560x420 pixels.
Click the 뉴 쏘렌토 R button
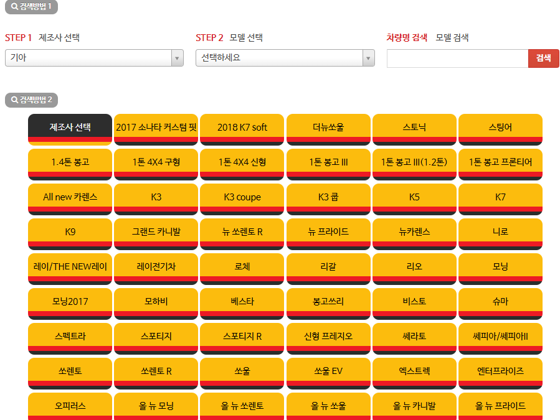pyautogui.click(x=242, y=234)
